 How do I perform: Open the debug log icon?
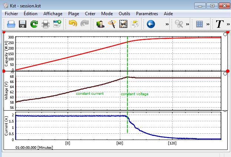click(57, 24)
